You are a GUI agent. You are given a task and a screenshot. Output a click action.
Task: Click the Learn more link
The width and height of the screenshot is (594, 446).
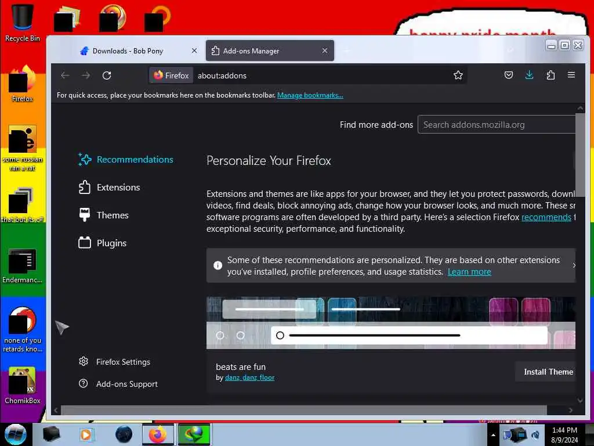[469, 272]
